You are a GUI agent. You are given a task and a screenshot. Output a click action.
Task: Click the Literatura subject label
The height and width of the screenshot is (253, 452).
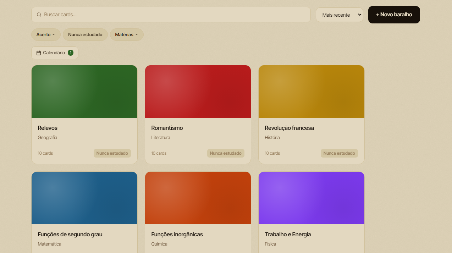pyautogui.click(x=161, y=137)
